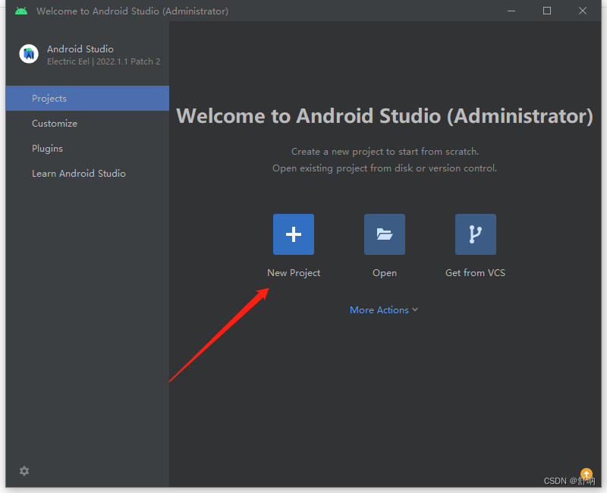Open the Plugins tab
The width and height of the screenshot is (607, 493).
pyautogui.click(x=87, y=149)
